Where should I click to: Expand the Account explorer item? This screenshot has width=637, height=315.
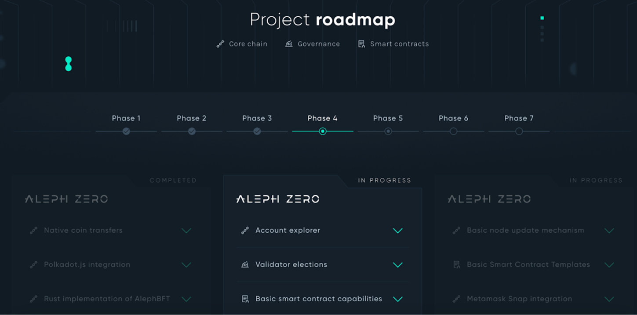[397, 231]
